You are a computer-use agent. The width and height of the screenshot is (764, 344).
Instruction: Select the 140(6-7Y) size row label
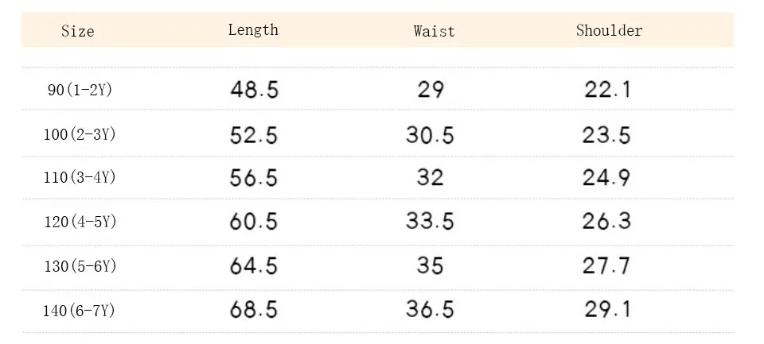tap(80, 311)
